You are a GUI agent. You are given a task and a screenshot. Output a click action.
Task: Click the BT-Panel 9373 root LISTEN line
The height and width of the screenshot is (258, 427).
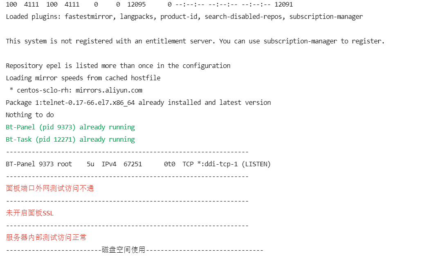tap(138, 164)
